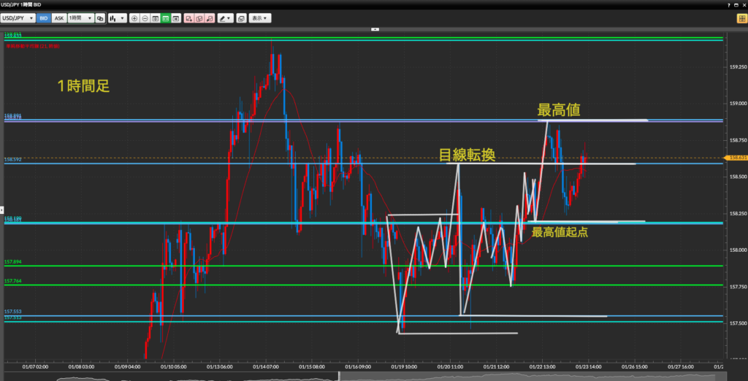Toggle the chart panel layout icon left of green
Viewport: 748px width, 381px height.
(x=156, y=18)
